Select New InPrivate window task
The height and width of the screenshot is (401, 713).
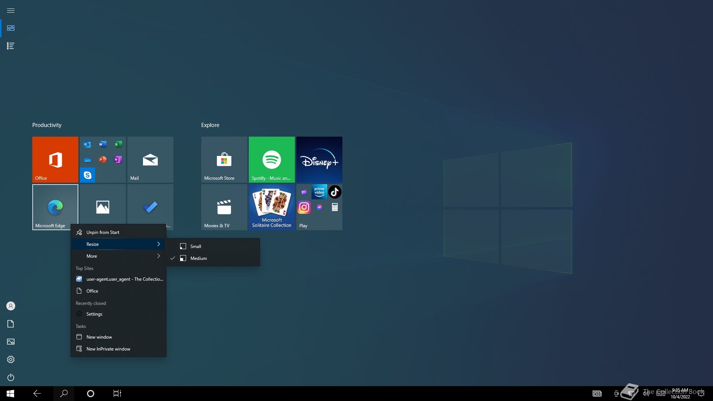(x=118, y=349)
